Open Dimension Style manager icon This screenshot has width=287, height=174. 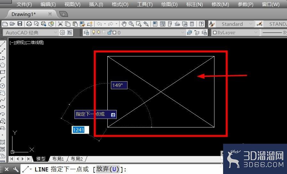point(260,24)
